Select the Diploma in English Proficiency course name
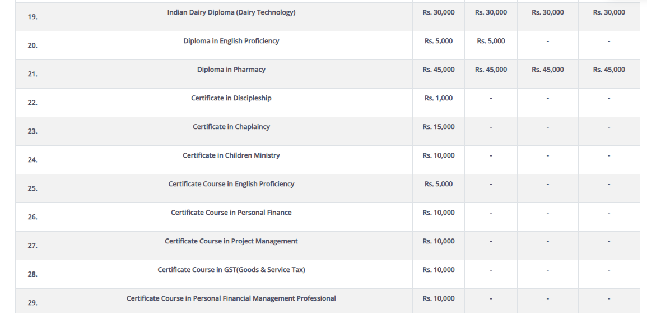The height and width of the screenshot is (313, 647). [x=231, y=41]
